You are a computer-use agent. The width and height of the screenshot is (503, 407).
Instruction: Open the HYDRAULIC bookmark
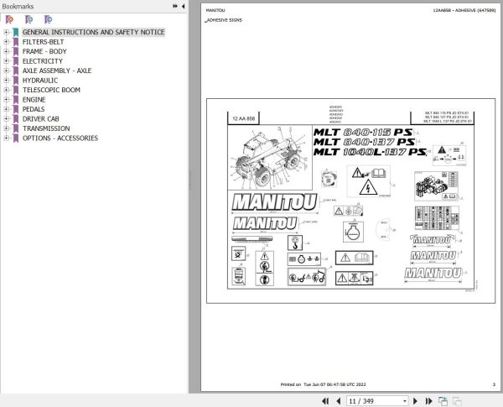point(40,81)
